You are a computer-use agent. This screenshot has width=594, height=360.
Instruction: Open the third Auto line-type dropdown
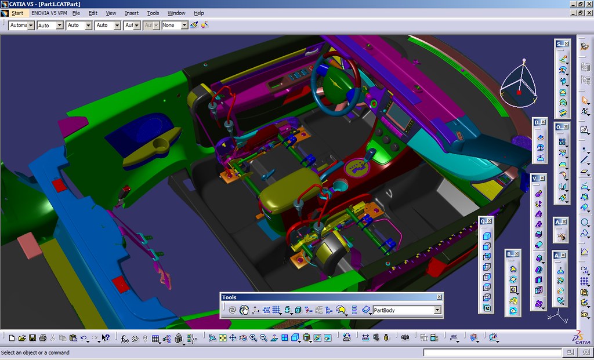pyautogui.click(x=88, y=26)
